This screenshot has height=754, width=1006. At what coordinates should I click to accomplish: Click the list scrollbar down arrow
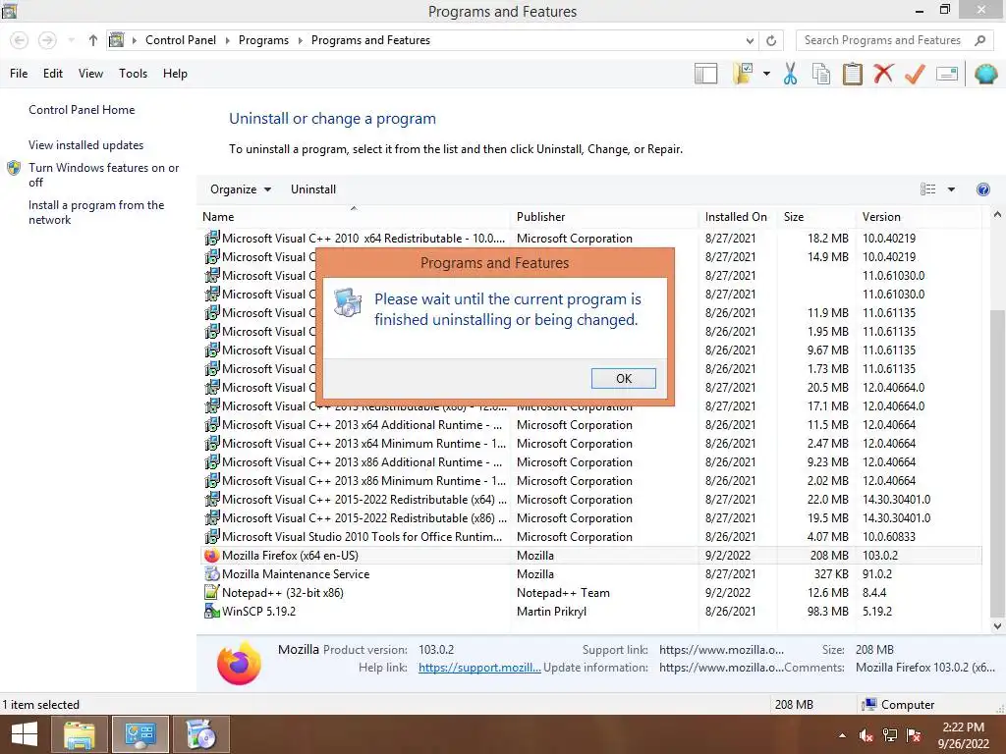[997, 626]
